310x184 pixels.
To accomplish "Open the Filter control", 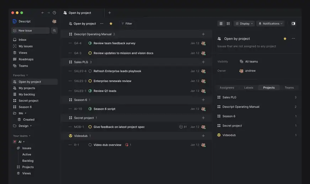I will 127,24.
